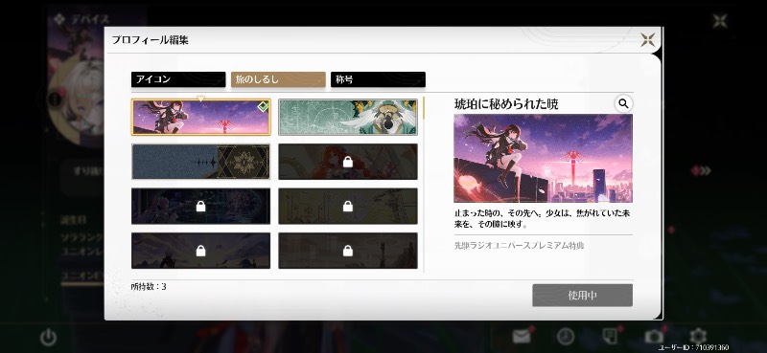Screen dimensions: 767x353
Task: Open the 称号 tab
Action: coord(378,79)
